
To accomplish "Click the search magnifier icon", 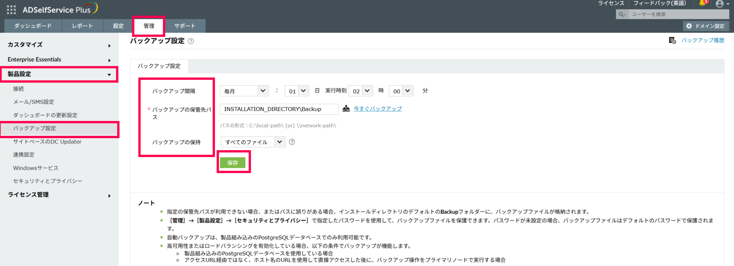I will (622, 14).
